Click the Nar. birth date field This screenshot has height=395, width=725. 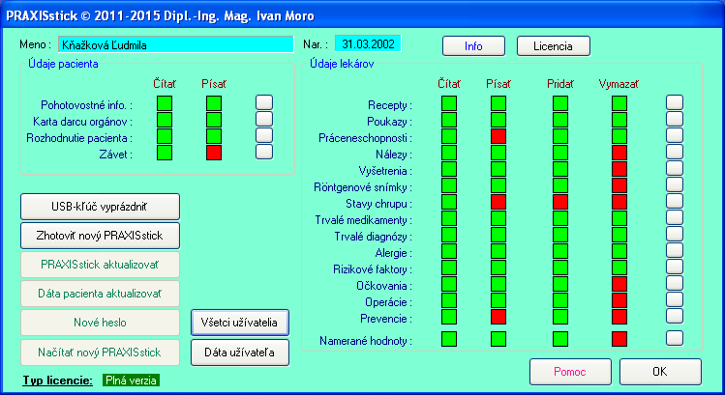click(368, 44)
